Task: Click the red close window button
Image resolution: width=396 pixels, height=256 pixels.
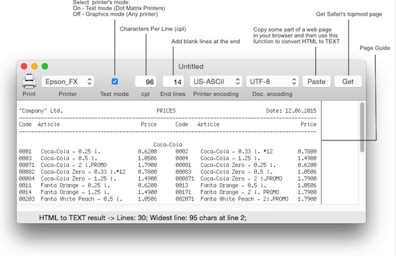Action: 24,66
